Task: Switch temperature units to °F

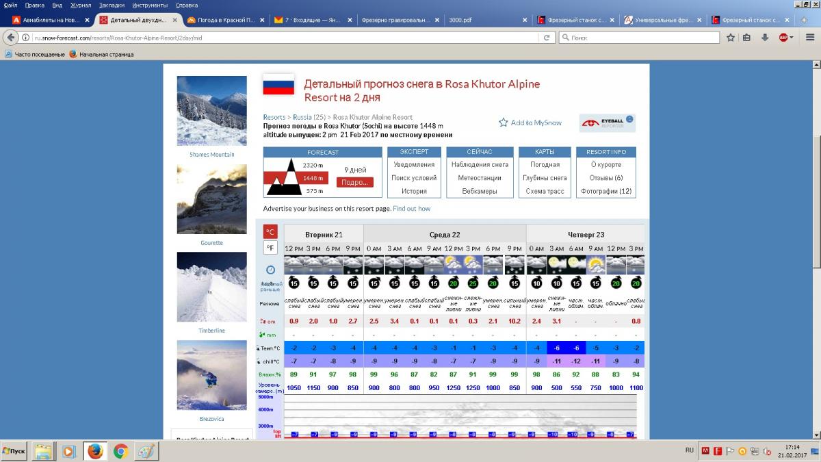Action: pos(271,248)
